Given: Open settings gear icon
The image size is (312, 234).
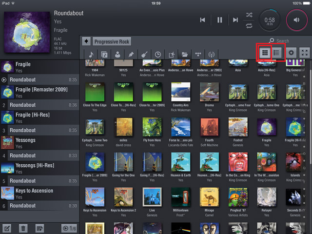Looking at the screenshot, I should 291,53.
